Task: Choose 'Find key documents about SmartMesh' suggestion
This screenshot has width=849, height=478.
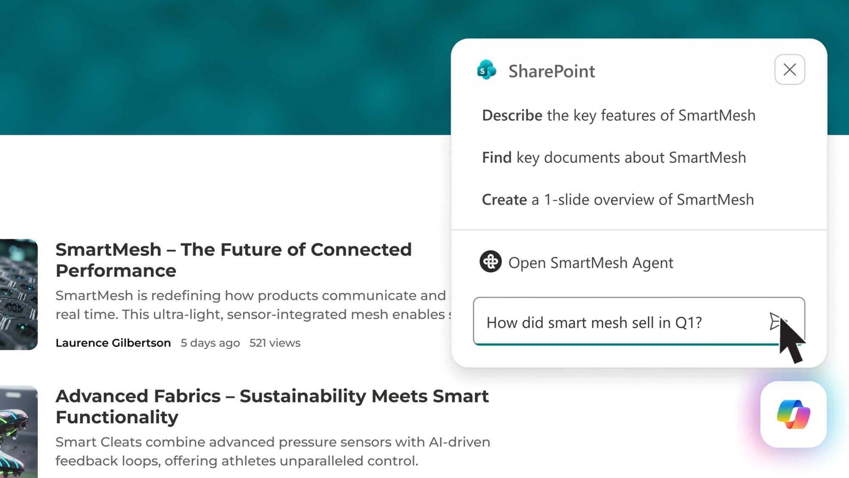Action: 614,158
